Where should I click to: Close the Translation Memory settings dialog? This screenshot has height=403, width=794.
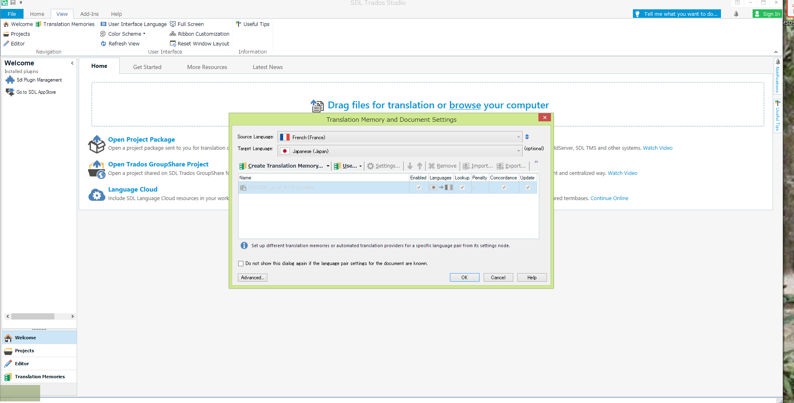[544, 117]
